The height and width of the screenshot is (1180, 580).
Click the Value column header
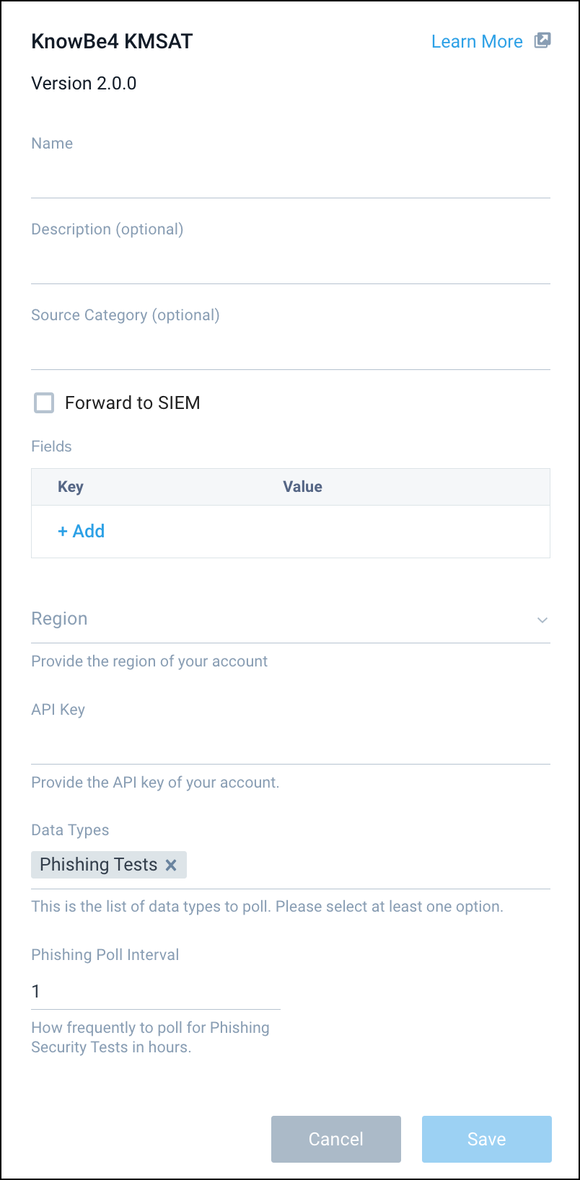pos(302,487)
